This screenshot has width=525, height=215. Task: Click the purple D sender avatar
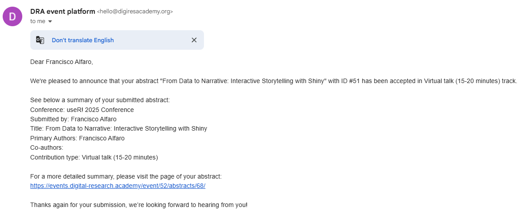(12, 16)
